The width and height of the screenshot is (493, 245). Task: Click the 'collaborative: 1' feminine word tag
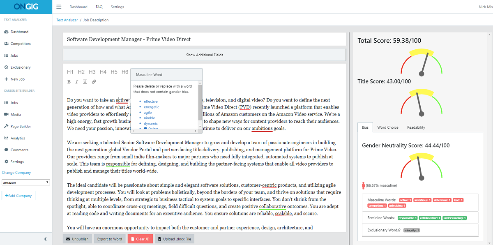(430, 218)
